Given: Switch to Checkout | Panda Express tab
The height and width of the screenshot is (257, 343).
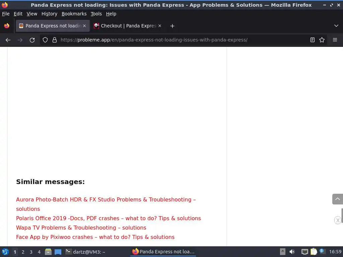Looking at the screenshot, I should point(128,26).
